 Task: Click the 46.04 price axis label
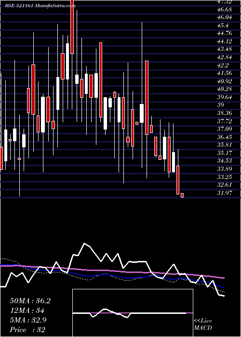click(225, 18)
